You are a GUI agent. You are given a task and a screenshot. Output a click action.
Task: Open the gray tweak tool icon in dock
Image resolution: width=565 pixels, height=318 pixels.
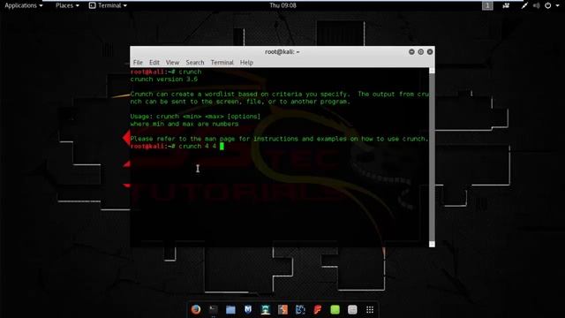pos(352,310)
